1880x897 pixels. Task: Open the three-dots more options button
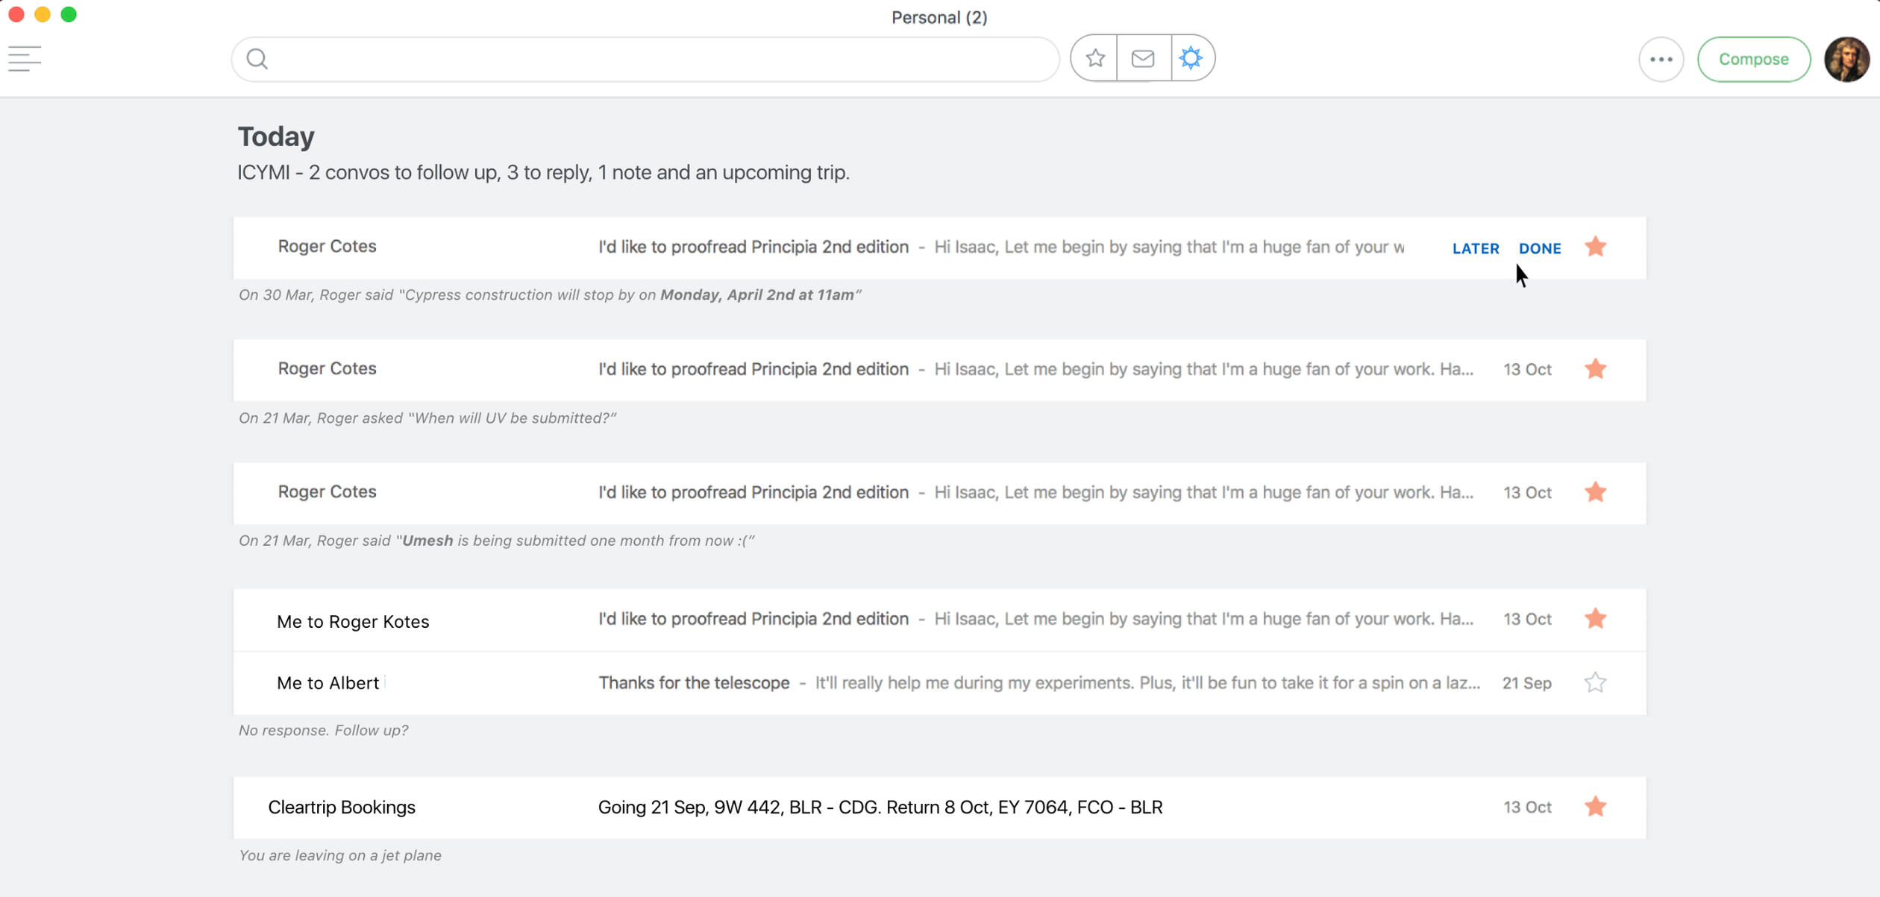1660,60
